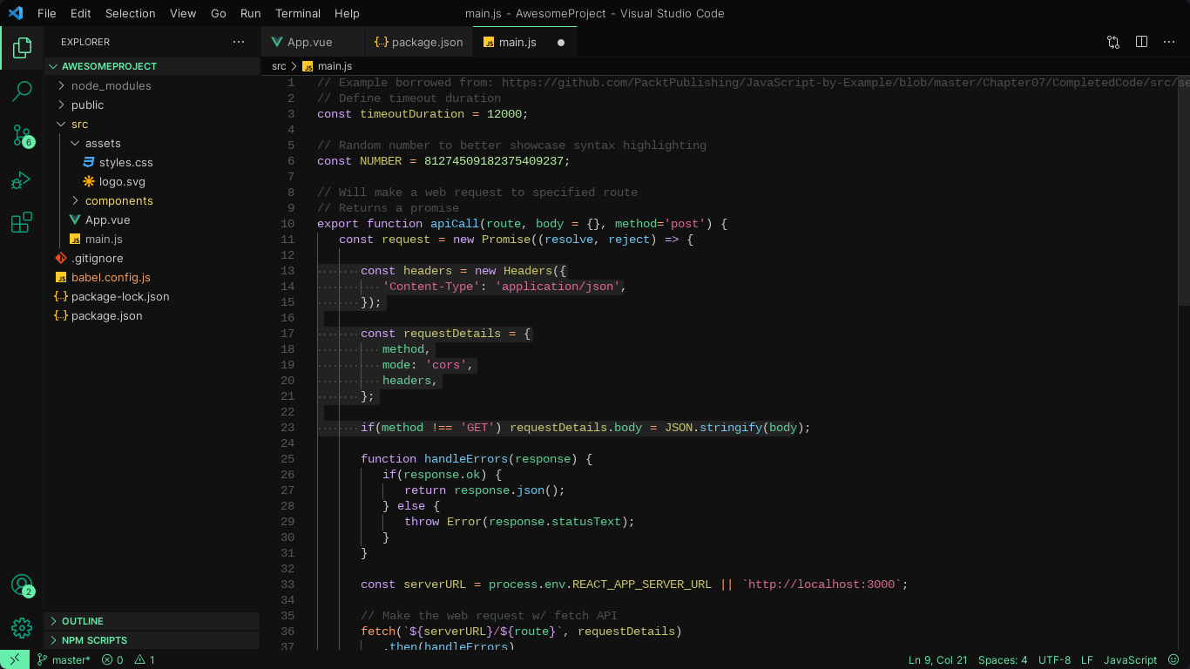1190x669 pixels.
Task: Split the editor to the right
Action: point(1141,42)
